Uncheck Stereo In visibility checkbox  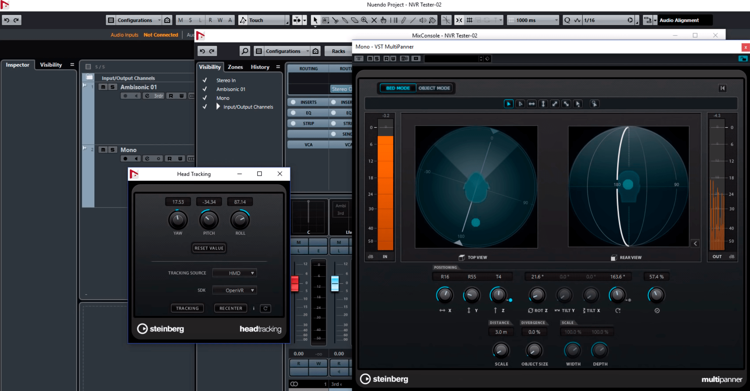click(205, 80)
